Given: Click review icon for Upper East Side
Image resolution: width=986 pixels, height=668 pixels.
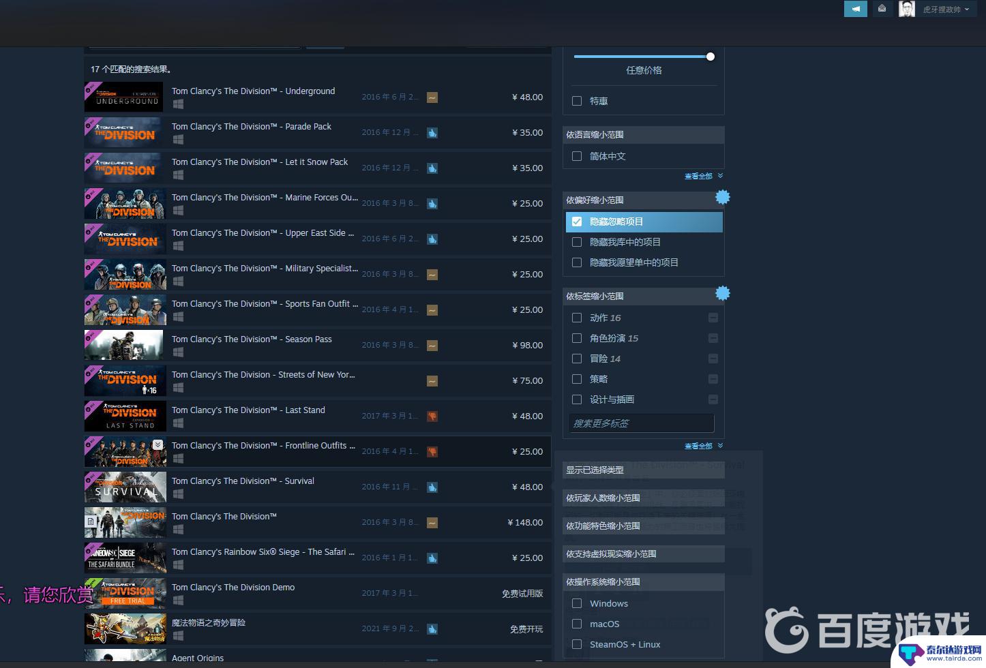Looking at the screenshot, I should (432, 239).
